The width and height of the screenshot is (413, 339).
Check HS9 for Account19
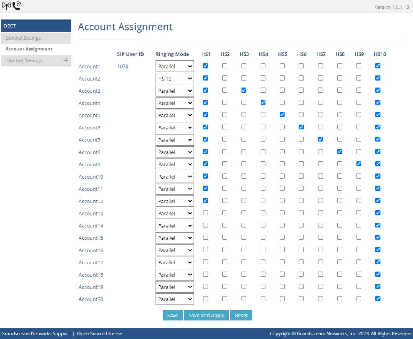(x=359, y=286)
